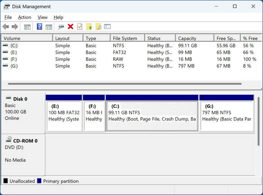Select the (F:) 16 MB partition block
This screenshot has height=195, width=263.
point(94,113)
